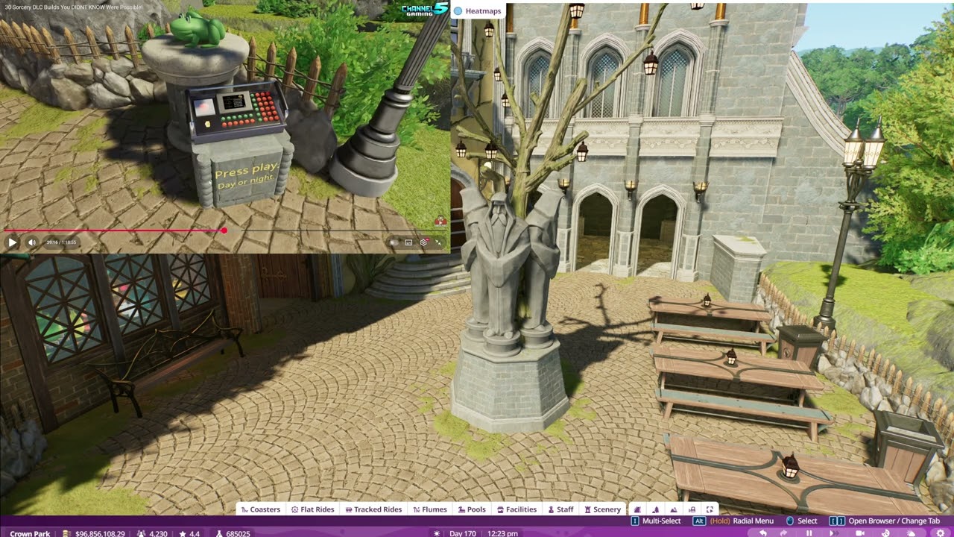The width and height of the screenshot is (954, 537).
Task: Toggle the time of day control icon
Action: pyautogui.click(x=885, y=533)
